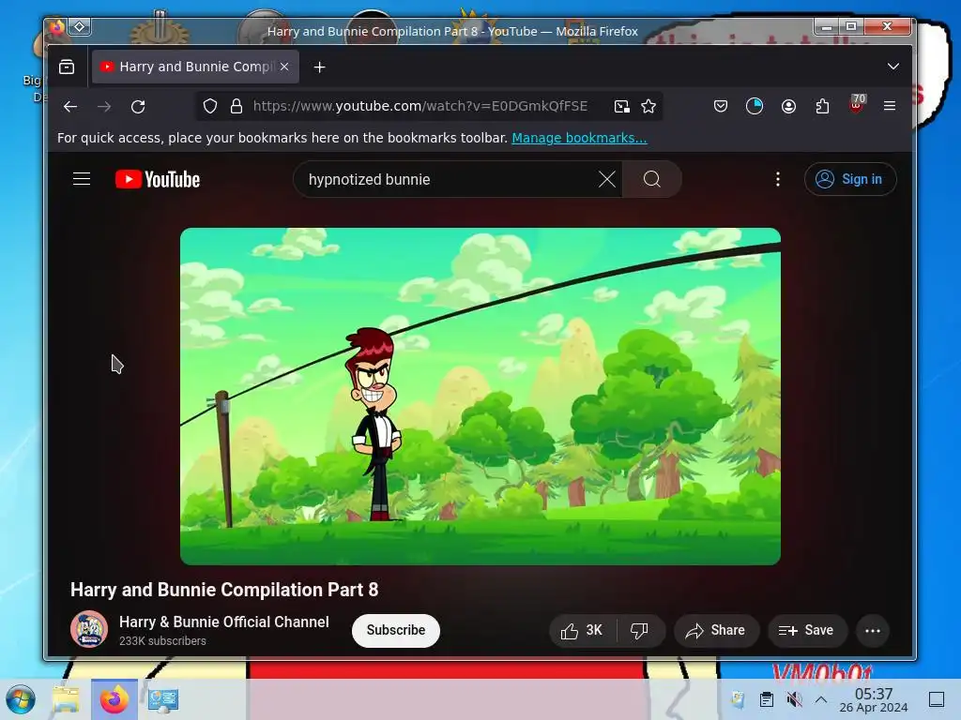Switch to Harry and Bunnie Compilation tab
Screen dimensions: 961x720
tap(195, 67)
